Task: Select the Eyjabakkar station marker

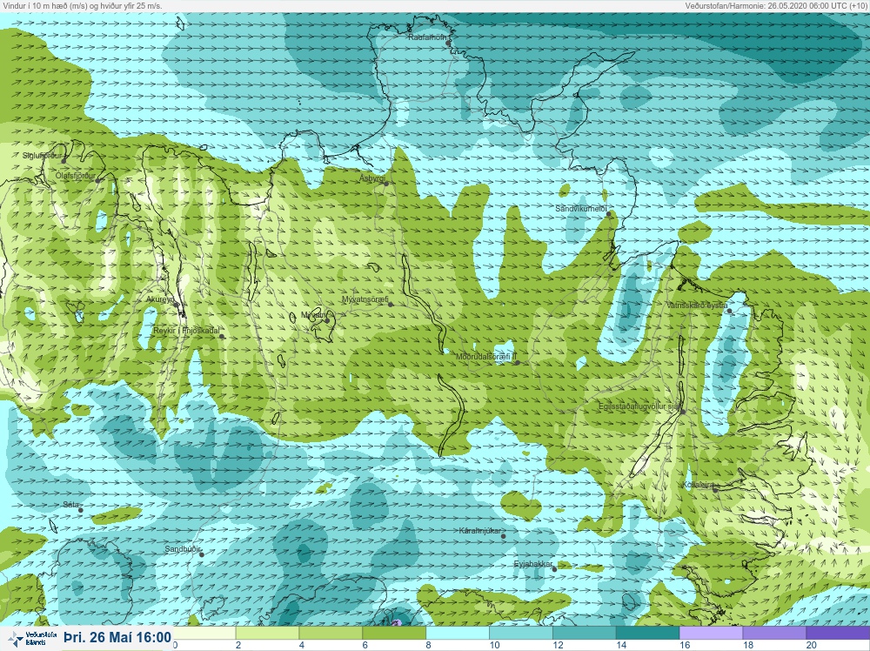Action: [554, 569]
